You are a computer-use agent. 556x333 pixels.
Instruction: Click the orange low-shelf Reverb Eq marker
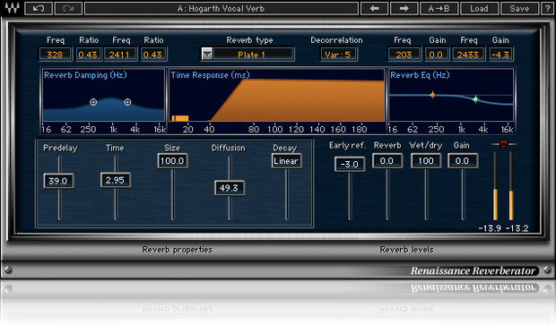(x=432, y=95)
